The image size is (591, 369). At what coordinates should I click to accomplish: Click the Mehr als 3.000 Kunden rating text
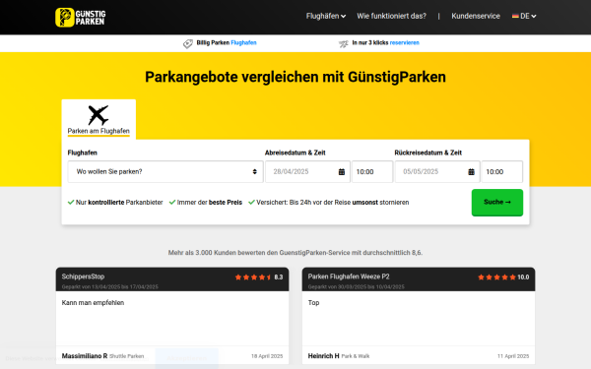click(x=295, y=253)
